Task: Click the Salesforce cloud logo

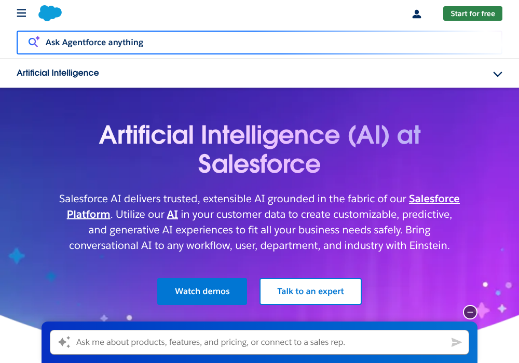Action: click(x=50, y=13)
